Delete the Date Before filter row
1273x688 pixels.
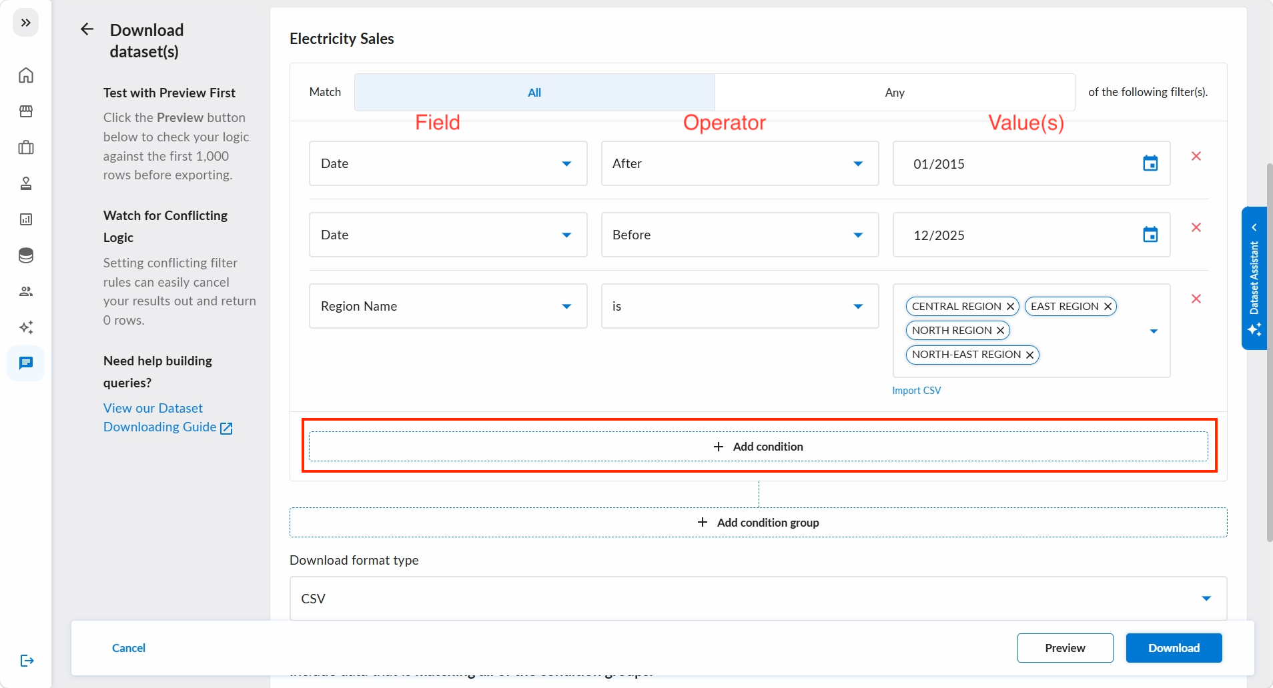click(1196, 227)
